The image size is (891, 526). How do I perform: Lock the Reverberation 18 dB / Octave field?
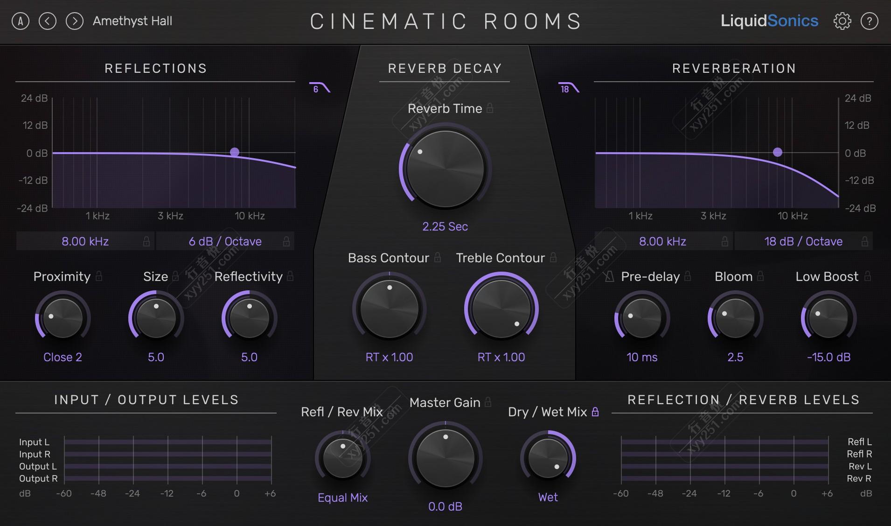point(865,241)
